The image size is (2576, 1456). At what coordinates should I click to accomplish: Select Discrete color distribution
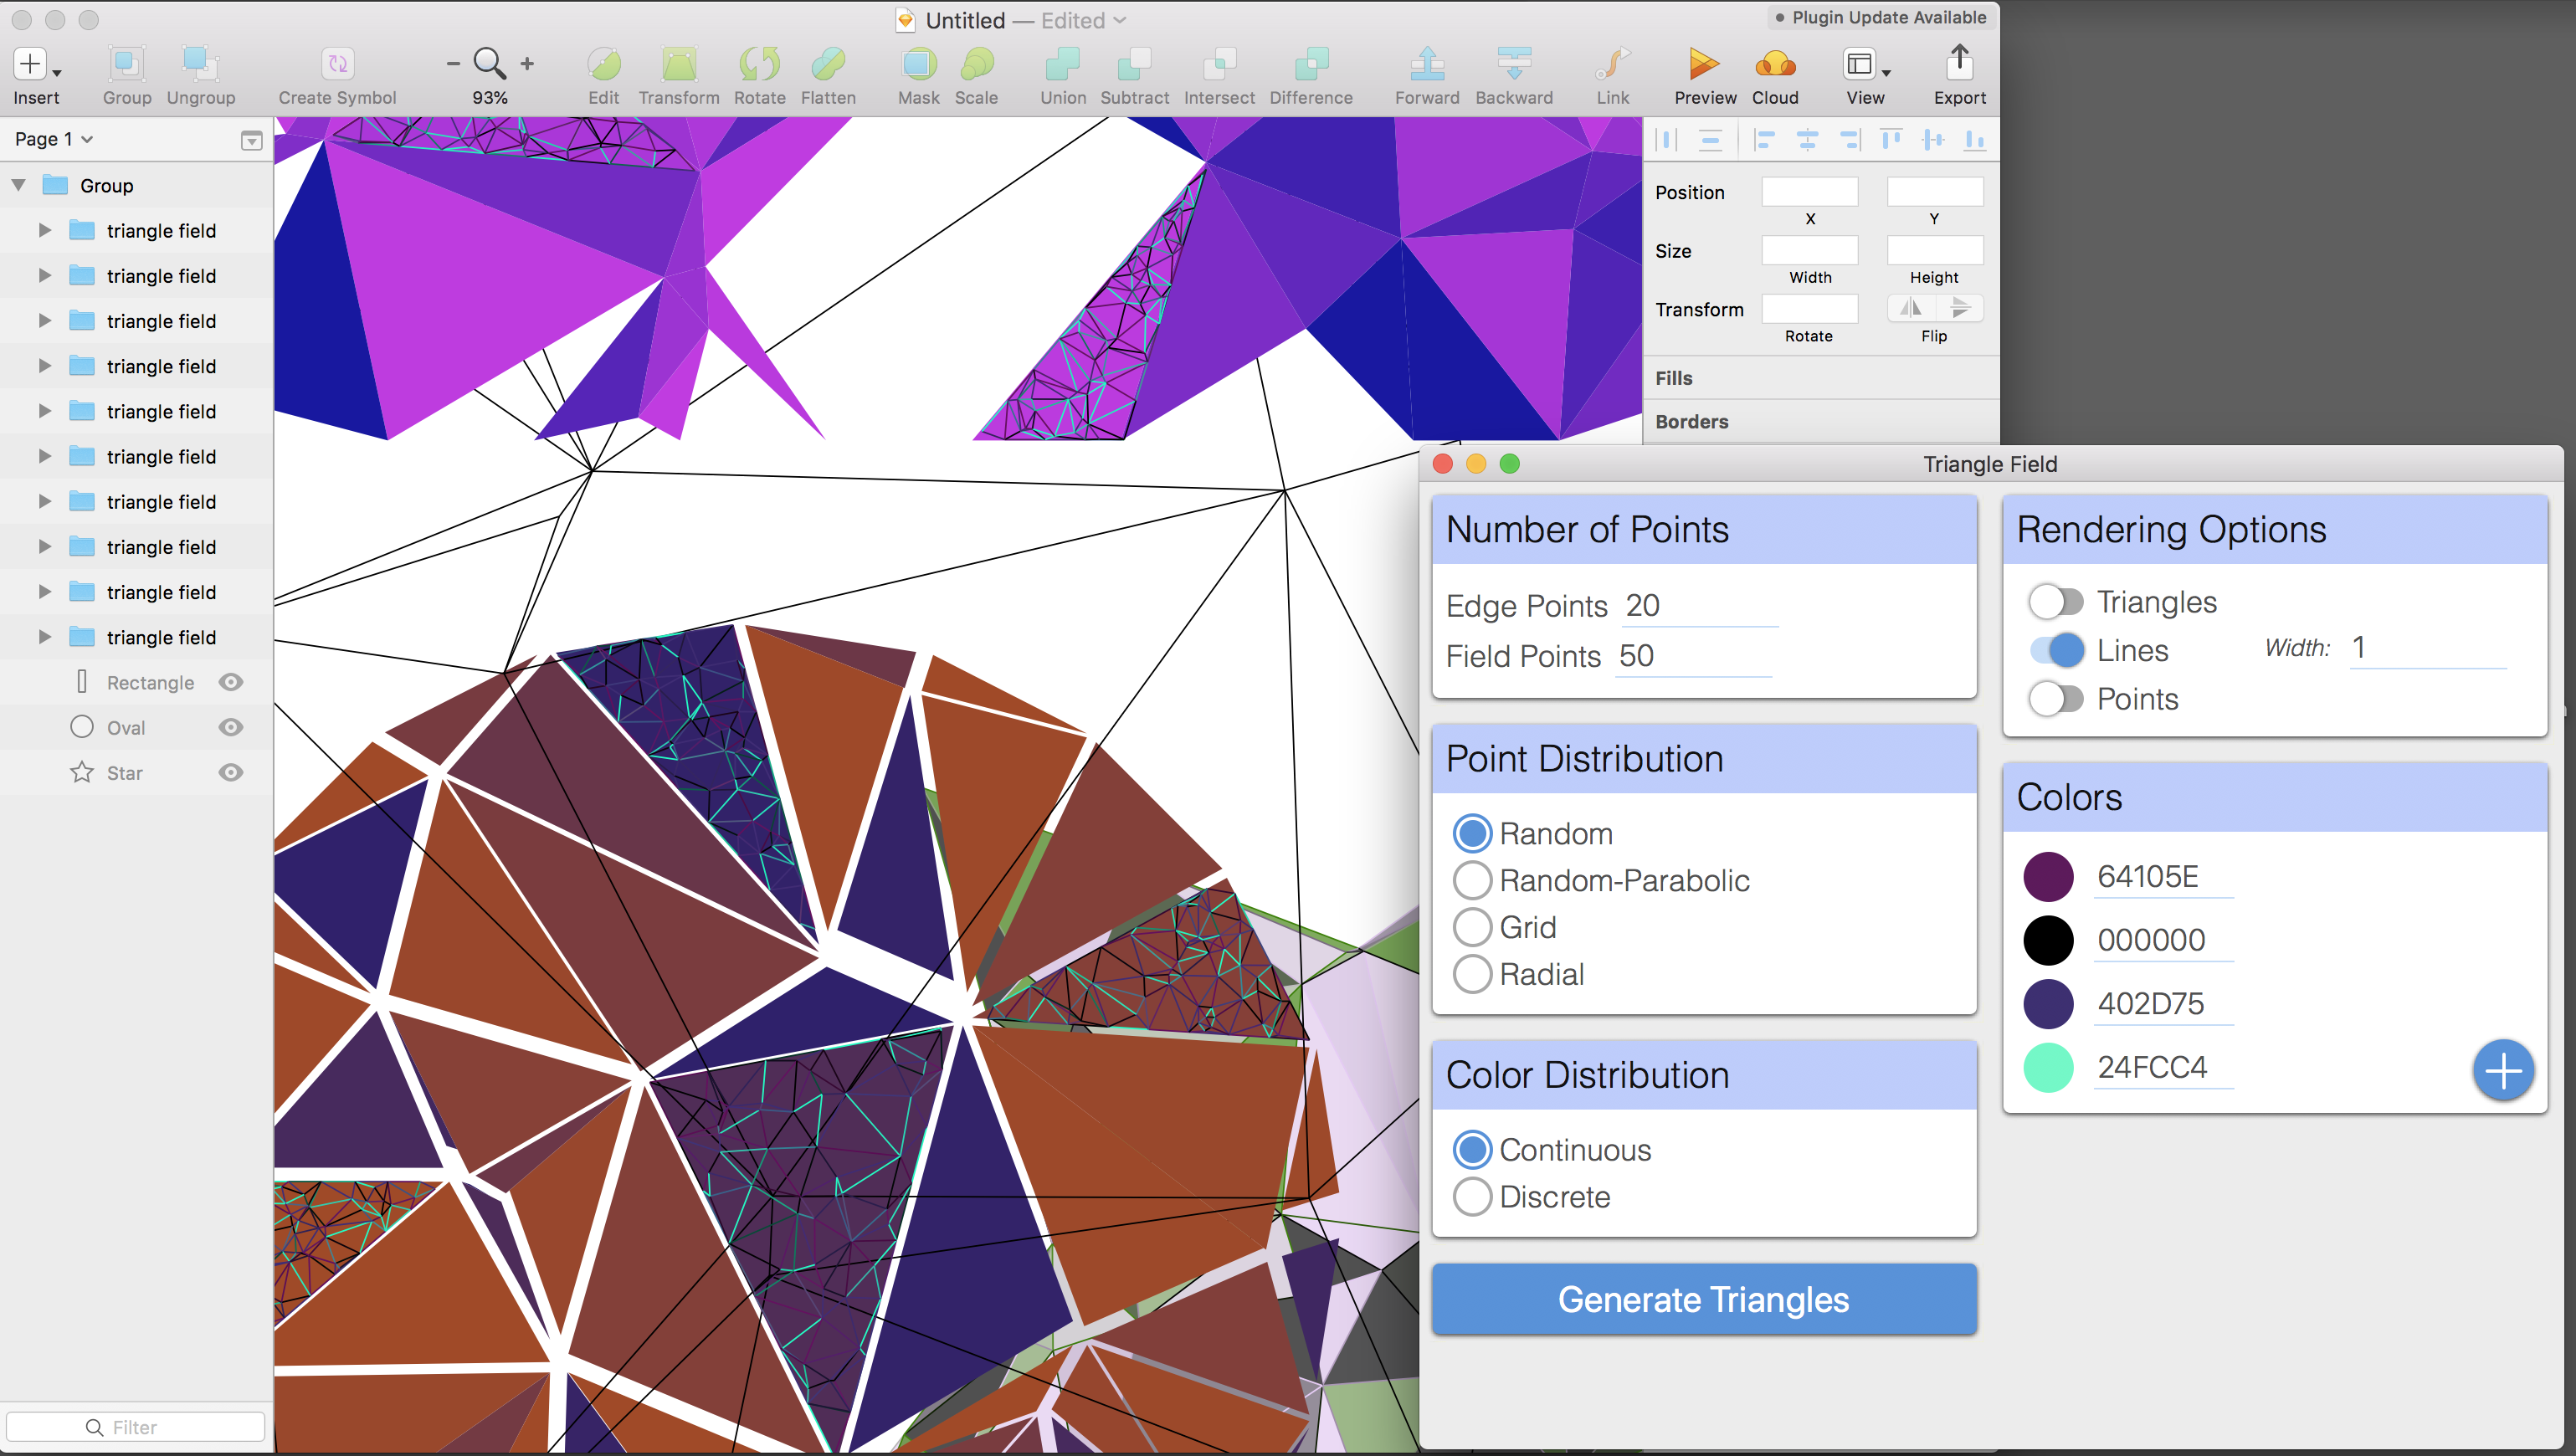pyautogui.click(x=1472, y=1197)
